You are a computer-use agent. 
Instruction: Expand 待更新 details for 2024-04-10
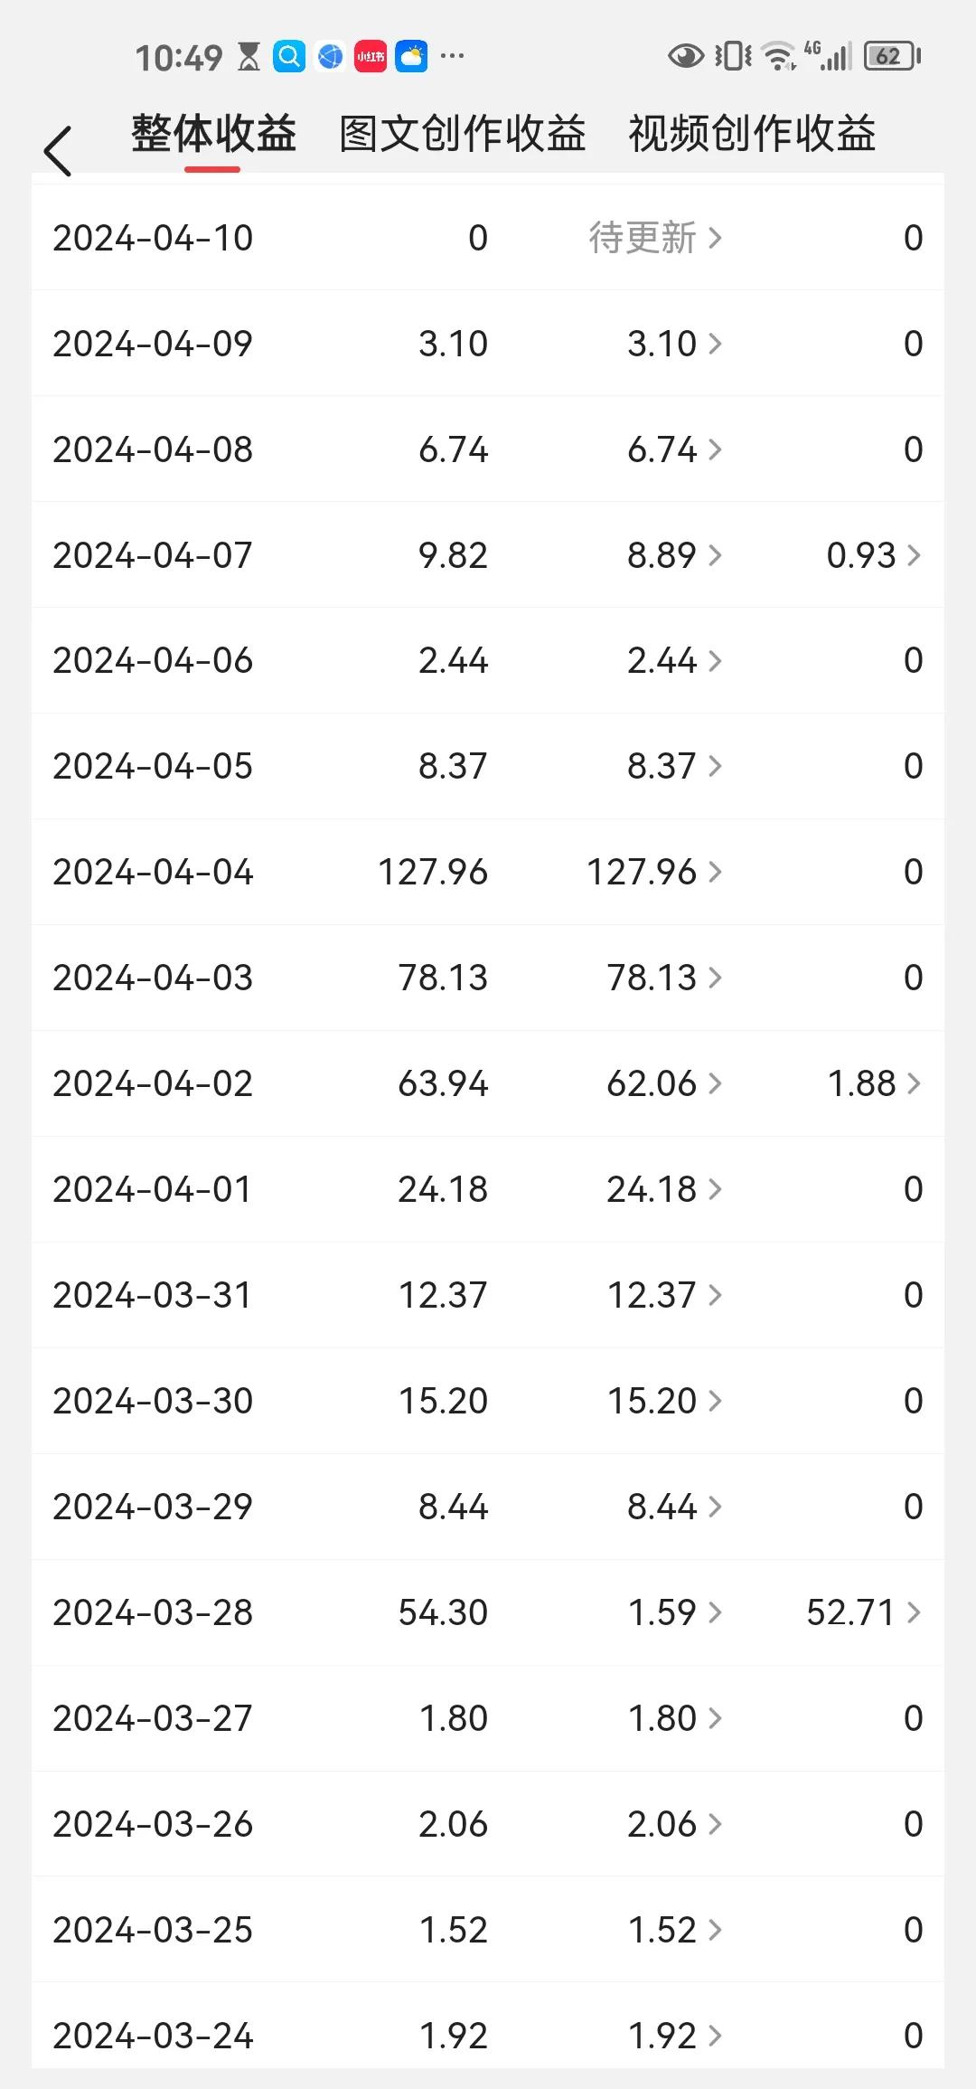tap(654, 239)
